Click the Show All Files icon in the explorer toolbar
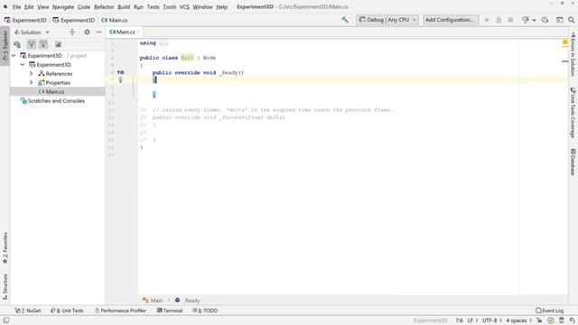578x325 pixels. [x=17, y=44]
